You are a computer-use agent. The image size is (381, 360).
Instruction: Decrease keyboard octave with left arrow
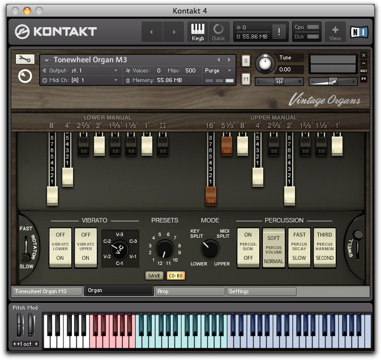click(x=15, y=344)
